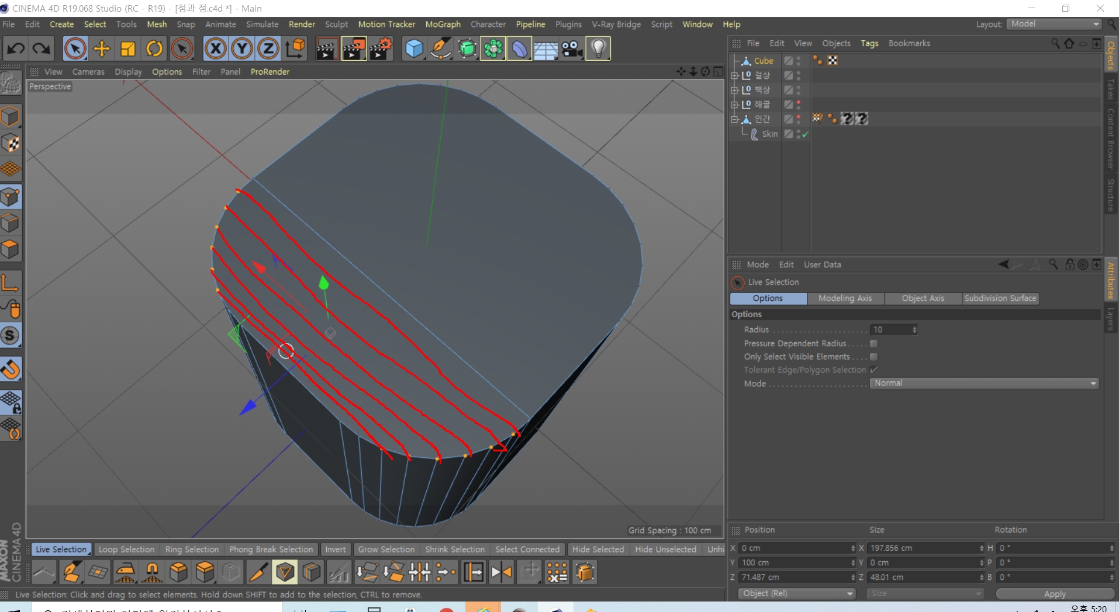Click the Loop Selection button
This screenshot has height=612, width=1119.
tap(126, 550)
